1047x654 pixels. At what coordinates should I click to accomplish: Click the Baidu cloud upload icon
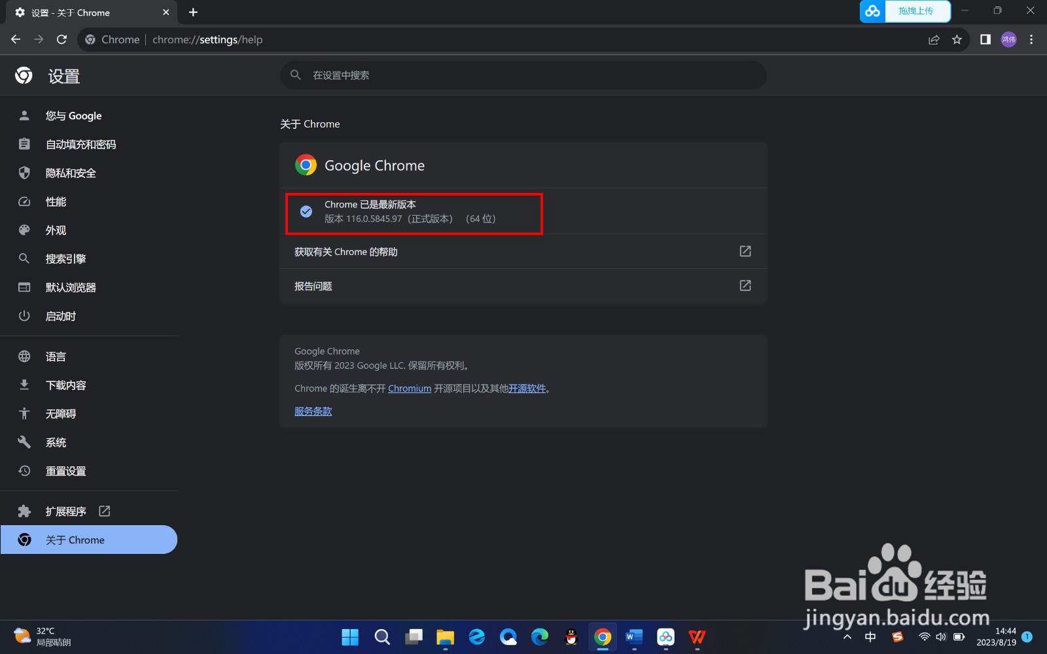pos(872,11)
